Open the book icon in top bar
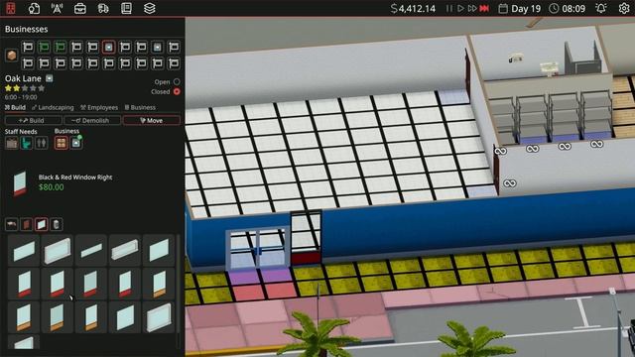 [x=126, y=8]
